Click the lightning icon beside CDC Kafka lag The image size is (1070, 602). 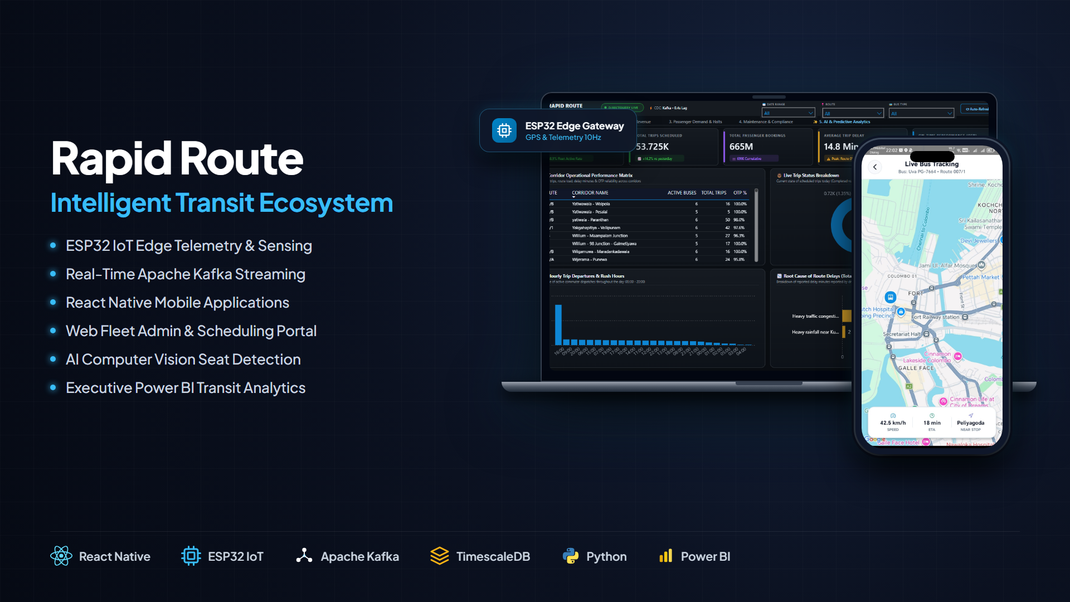(x=651, y=108)
